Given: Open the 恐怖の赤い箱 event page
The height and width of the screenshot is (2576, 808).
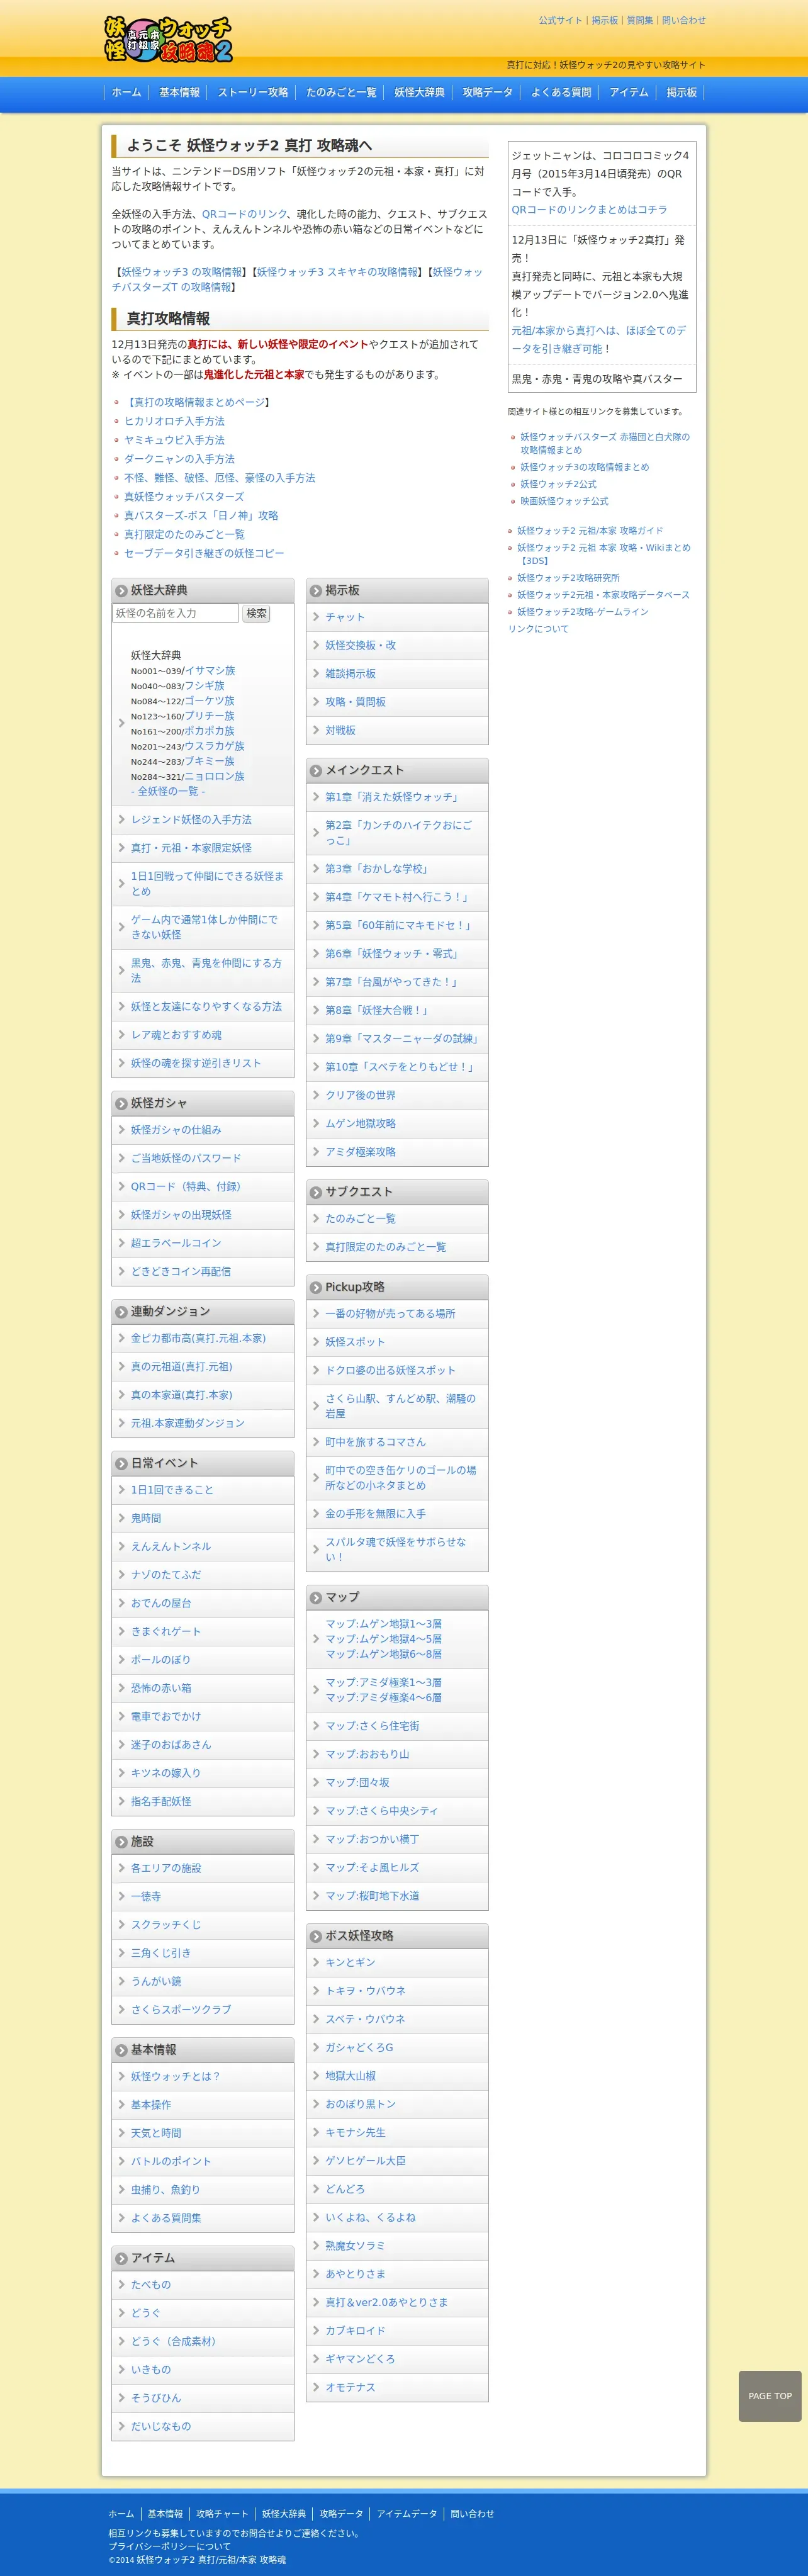Looking at the screenshot, I should pos(161,1688).
